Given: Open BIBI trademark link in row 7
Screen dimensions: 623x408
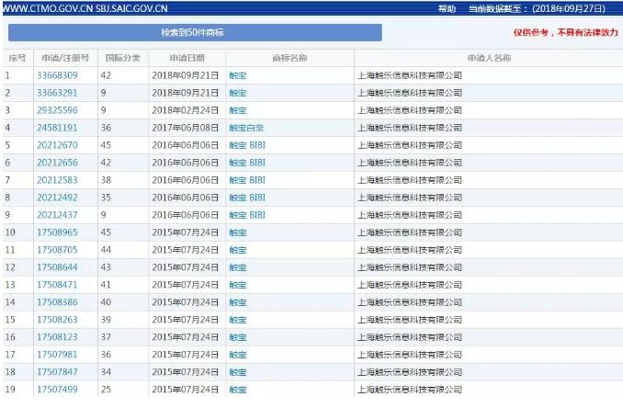Looking at the screenshot, I should click(247, 180).
